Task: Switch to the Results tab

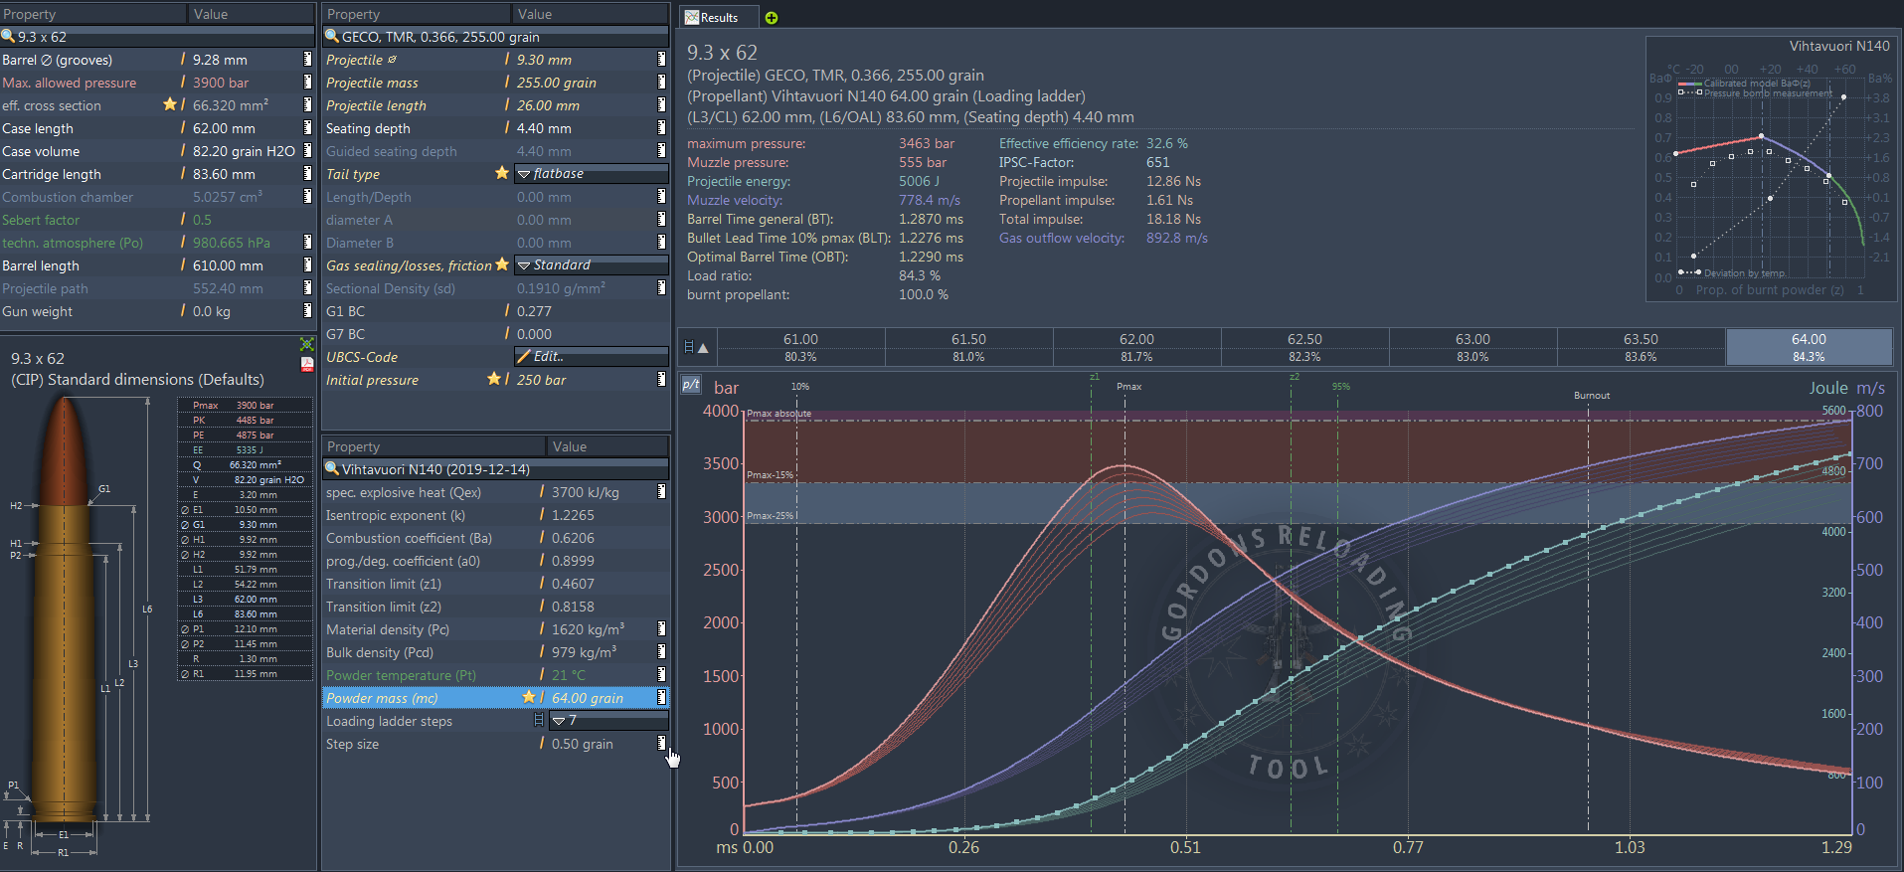Action: pos(712,18)
